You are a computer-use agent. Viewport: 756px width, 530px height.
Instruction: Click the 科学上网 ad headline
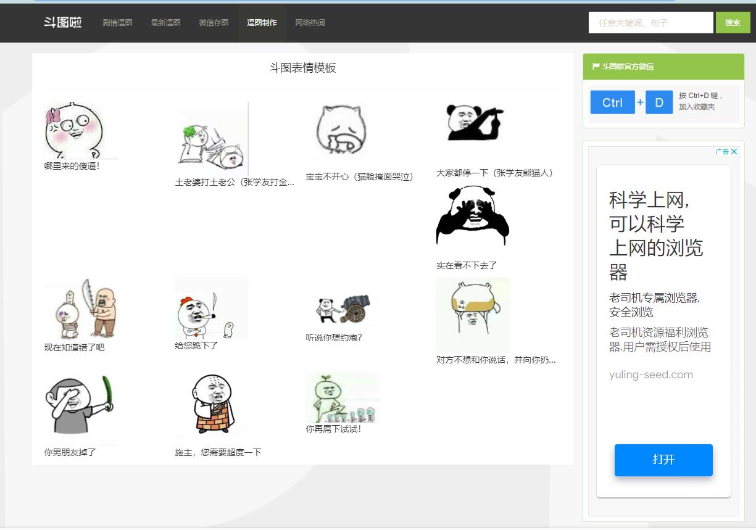(x=655, y=236)
